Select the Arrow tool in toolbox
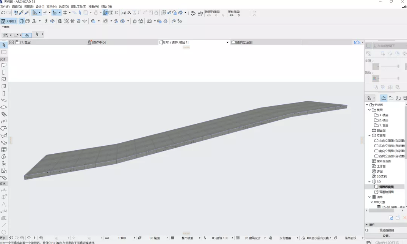Image resolution: width=407 pixels, height=244 pixels. click(4, 45)
